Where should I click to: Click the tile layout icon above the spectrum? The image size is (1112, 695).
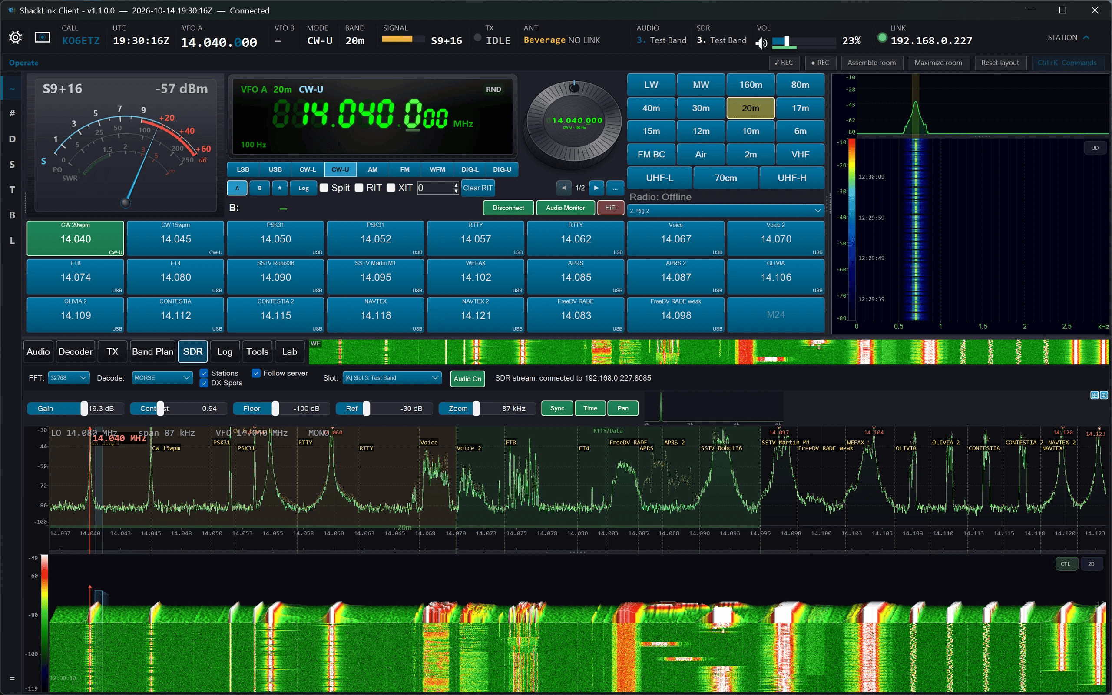(1095, 395)
